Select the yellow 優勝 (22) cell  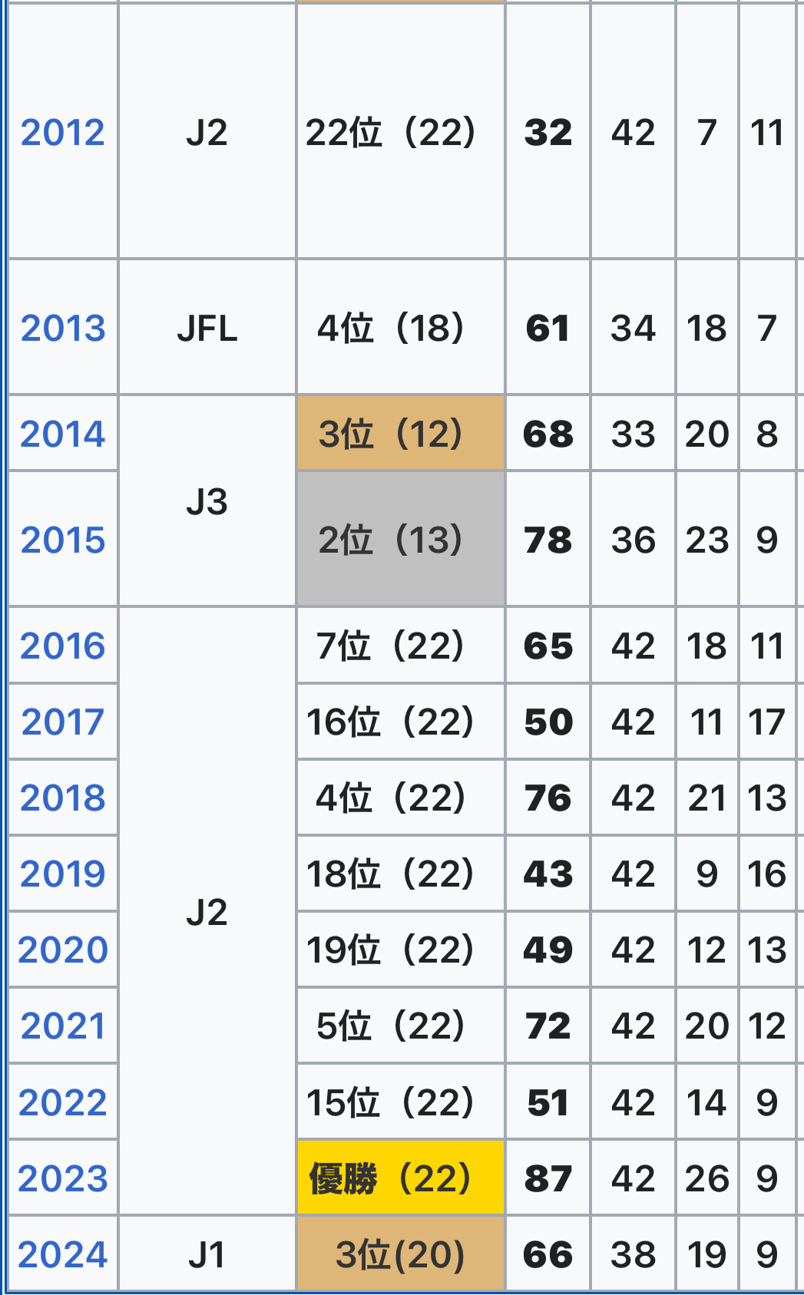[400, 1178]
